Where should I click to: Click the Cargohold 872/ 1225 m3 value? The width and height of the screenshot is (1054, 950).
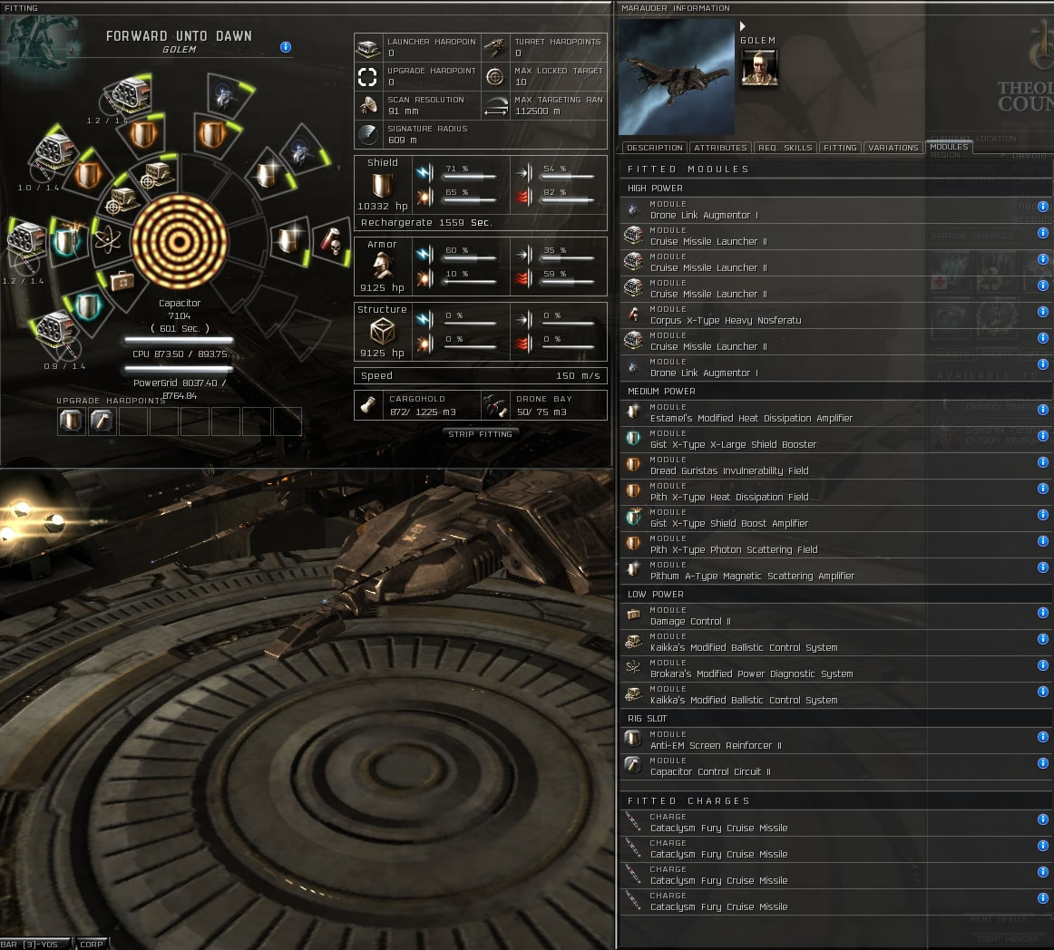(423, 412)
